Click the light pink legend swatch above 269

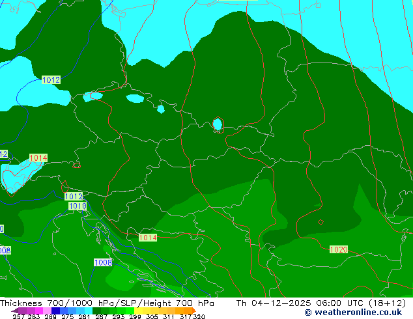point(47,311)
